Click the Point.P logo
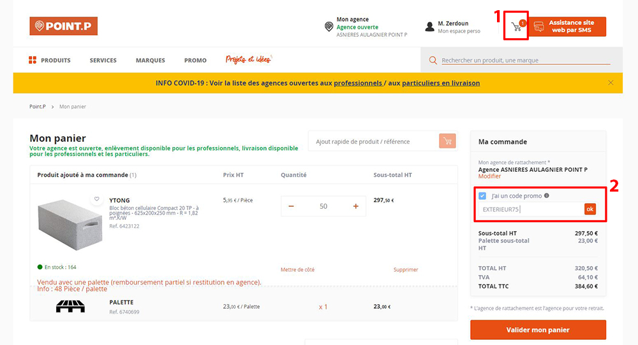 coord(63,26)
